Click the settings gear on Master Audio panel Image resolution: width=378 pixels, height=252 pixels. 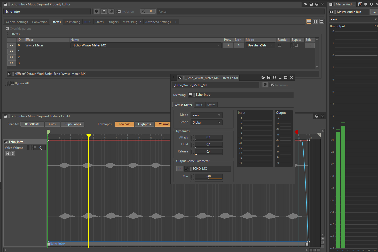click(x=366, y=4)
